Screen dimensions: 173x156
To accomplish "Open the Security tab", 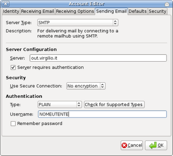I will pos(157,11).
